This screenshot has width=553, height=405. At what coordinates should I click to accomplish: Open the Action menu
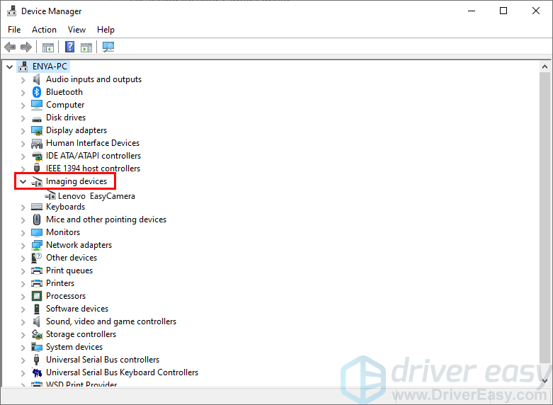tap(44, 30)
